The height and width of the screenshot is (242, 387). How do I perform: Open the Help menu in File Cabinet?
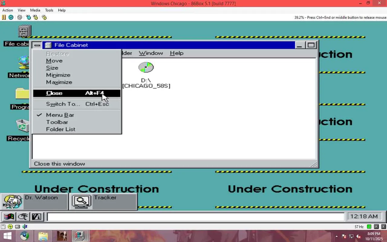[x=177, y=53]
